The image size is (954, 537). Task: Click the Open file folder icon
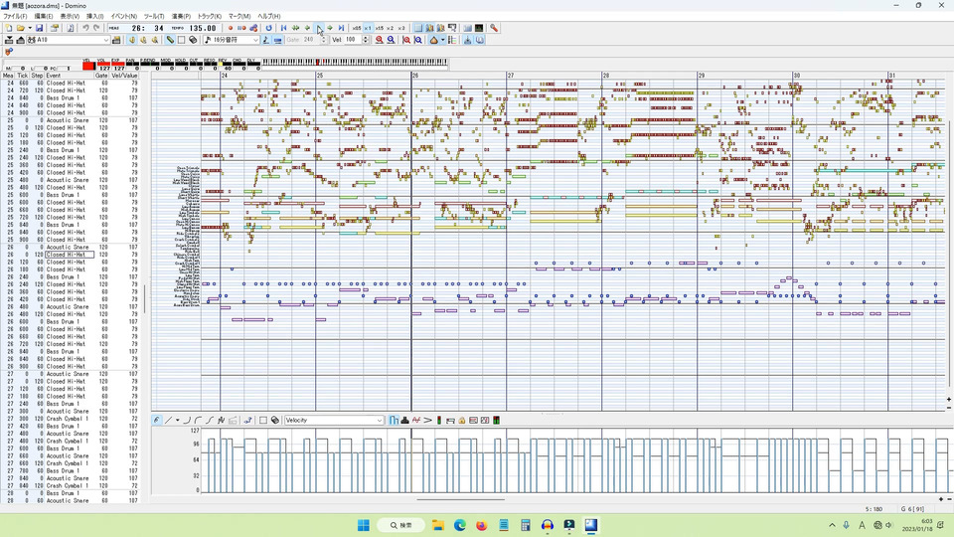coord(21,28)
